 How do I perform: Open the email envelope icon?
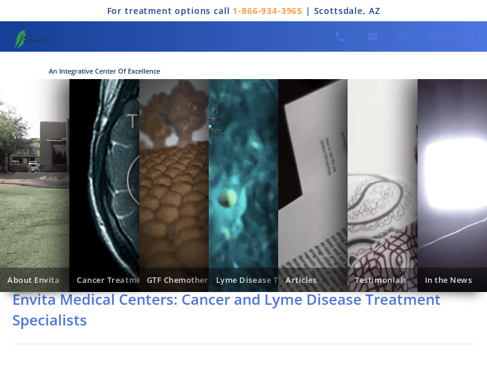point(373,36)
